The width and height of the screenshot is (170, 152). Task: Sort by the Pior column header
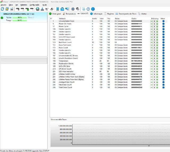coord(109,19)
